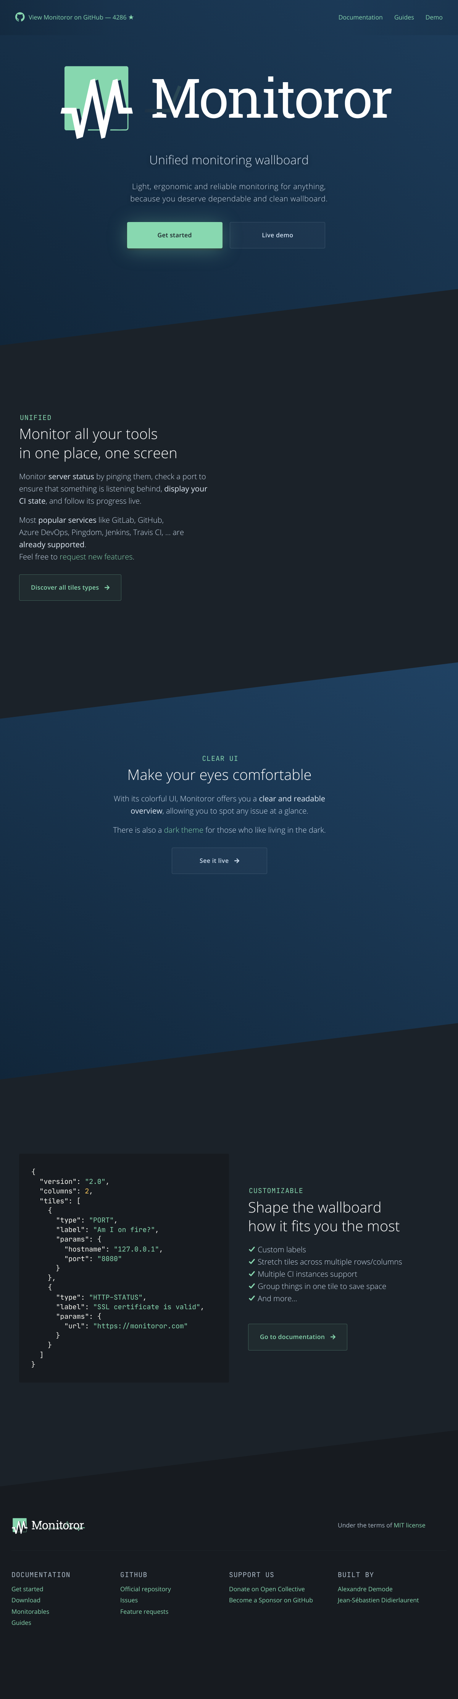Screen dimensions: 458x1699
Task: Follow the request new features link
Action: coord(97,557)
